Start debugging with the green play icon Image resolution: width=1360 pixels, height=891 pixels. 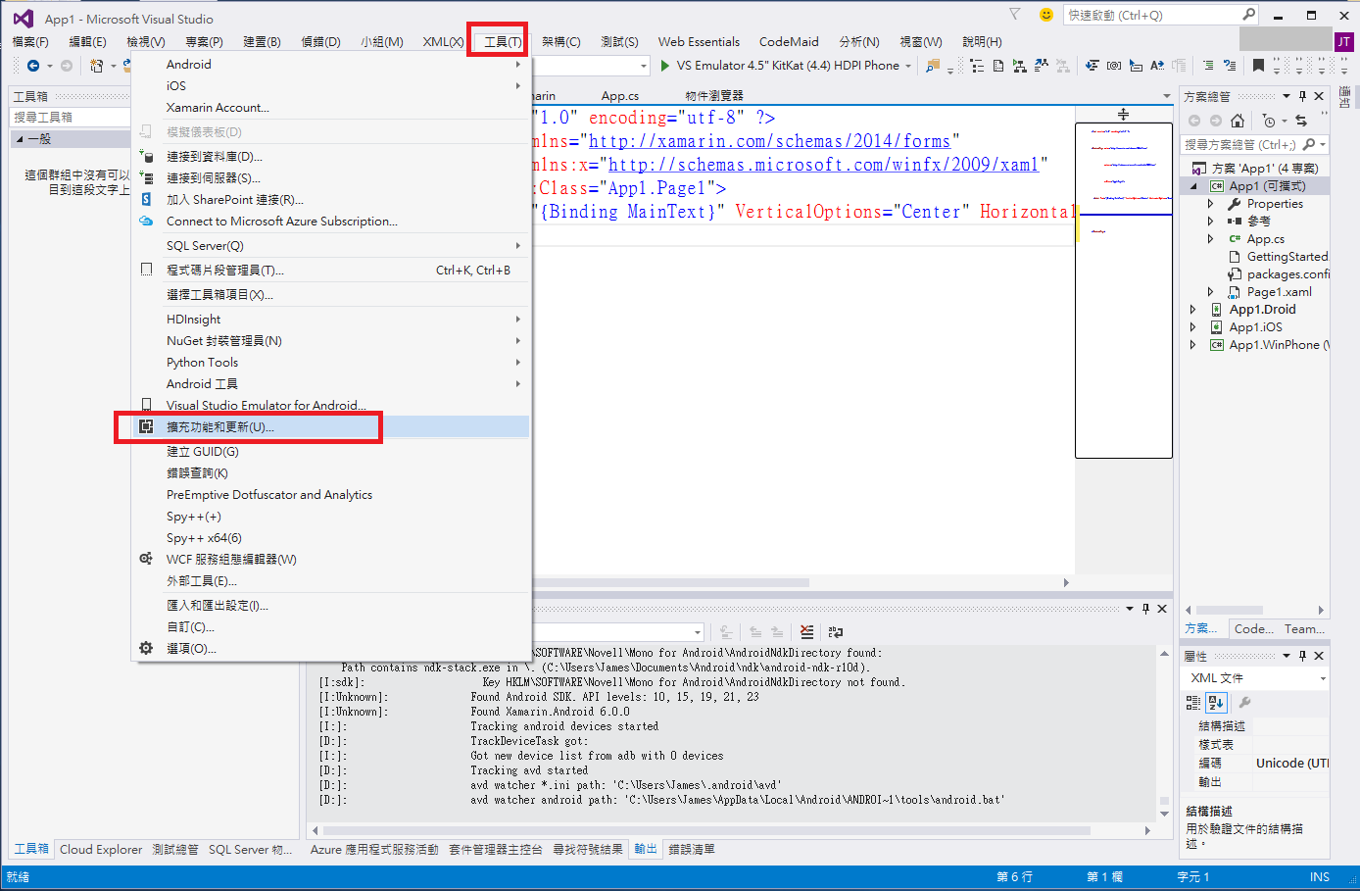click(x=665, y=66)
